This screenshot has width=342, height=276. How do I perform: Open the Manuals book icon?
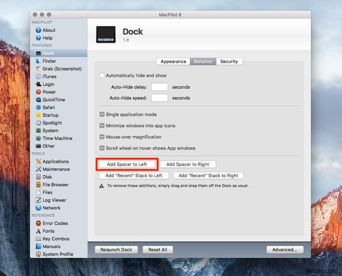(39, 247)
